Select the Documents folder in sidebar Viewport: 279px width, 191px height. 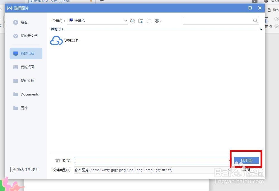click(29, 94)
